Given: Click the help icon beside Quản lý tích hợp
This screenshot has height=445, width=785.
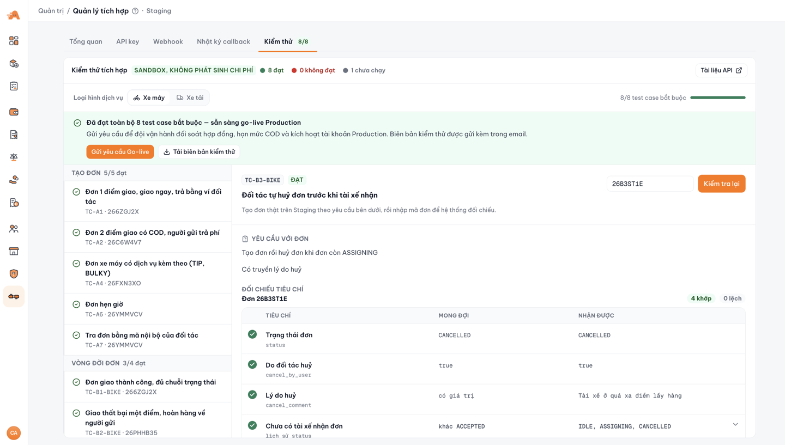Looking at the screenshot, I should click(135, 11).
